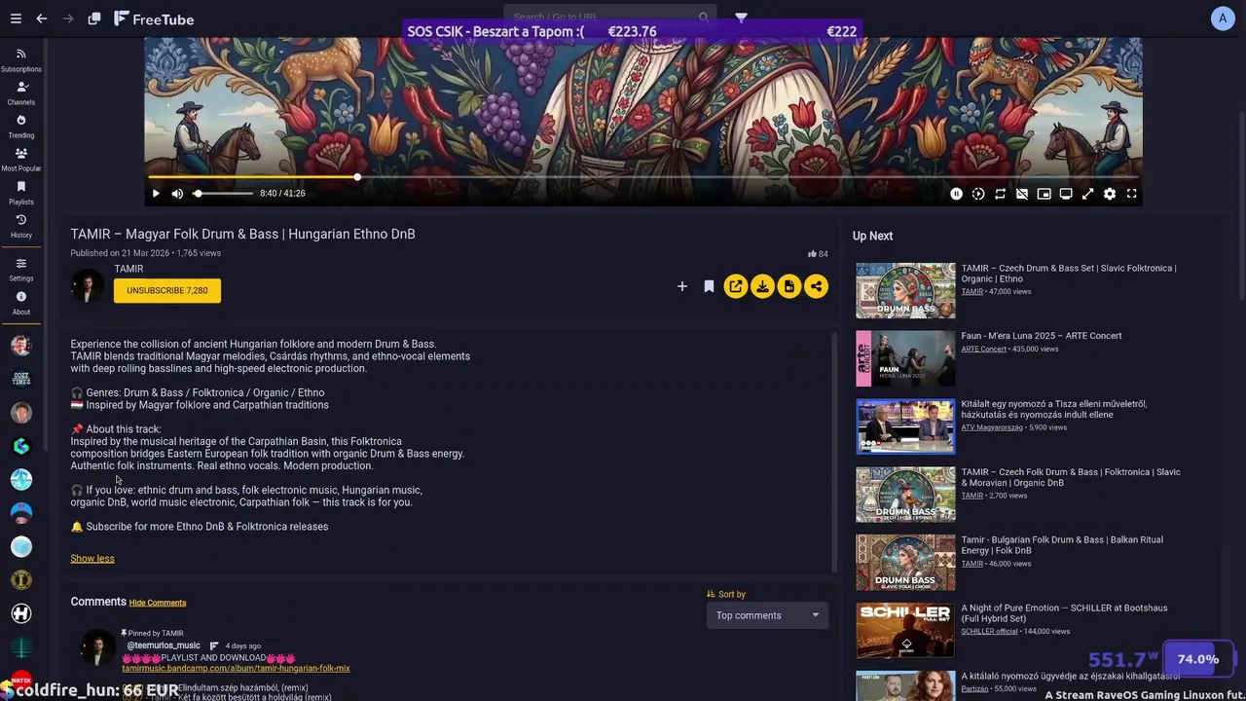Go forward with the right arrow

[68, 18]
